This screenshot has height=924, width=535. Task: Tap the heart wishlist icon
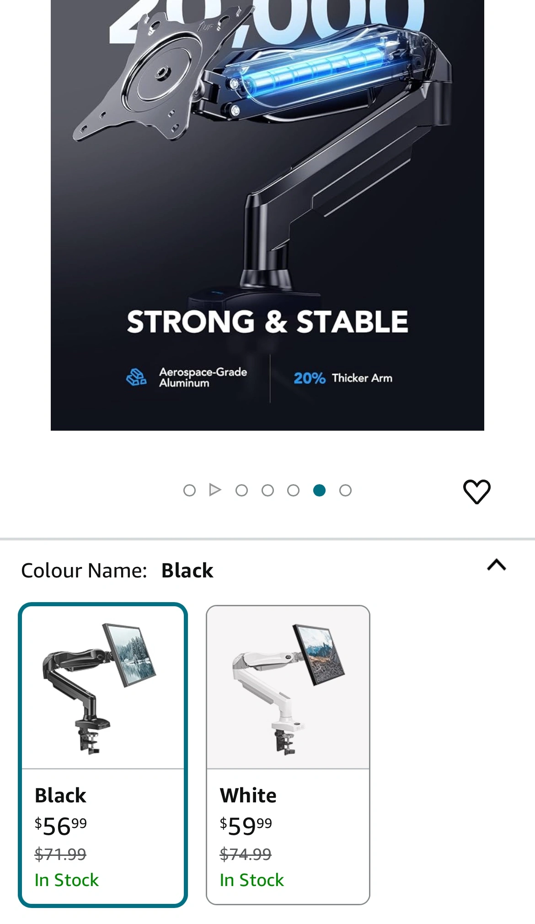pos(476,491)
